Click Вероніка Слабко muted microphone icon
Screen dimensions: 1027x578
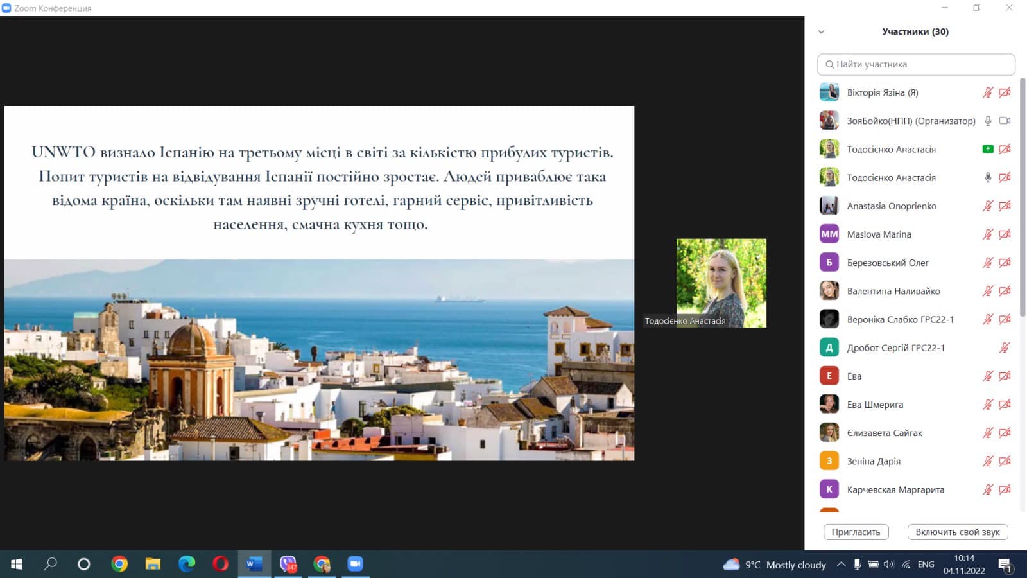coord(988,319)
